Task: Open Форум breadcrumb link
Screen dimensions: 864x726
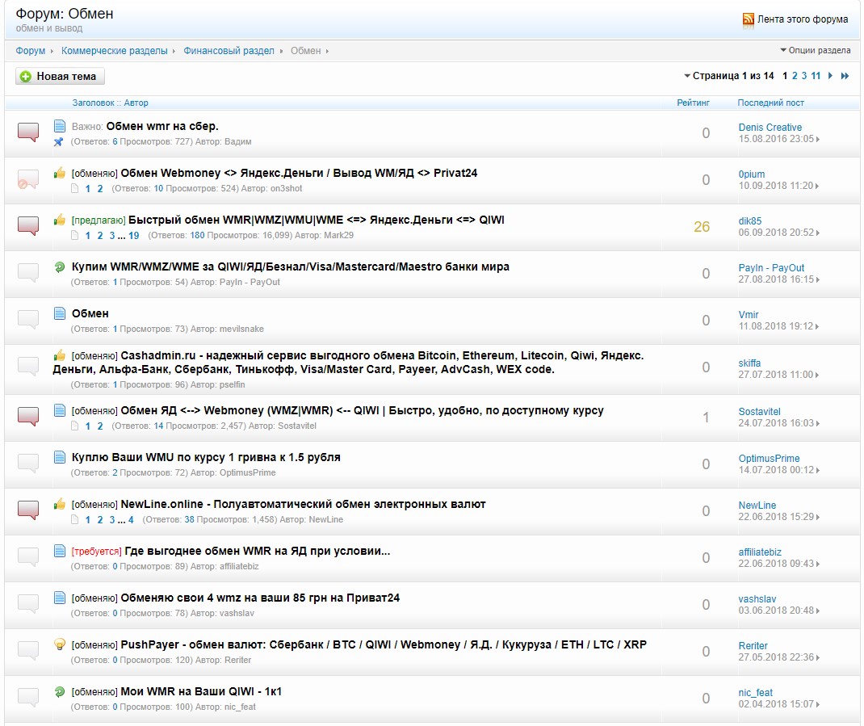Action: tap(31, 51)
